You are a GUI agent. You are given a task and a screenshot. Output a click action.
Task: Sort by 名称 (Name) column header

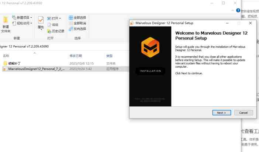6,56
